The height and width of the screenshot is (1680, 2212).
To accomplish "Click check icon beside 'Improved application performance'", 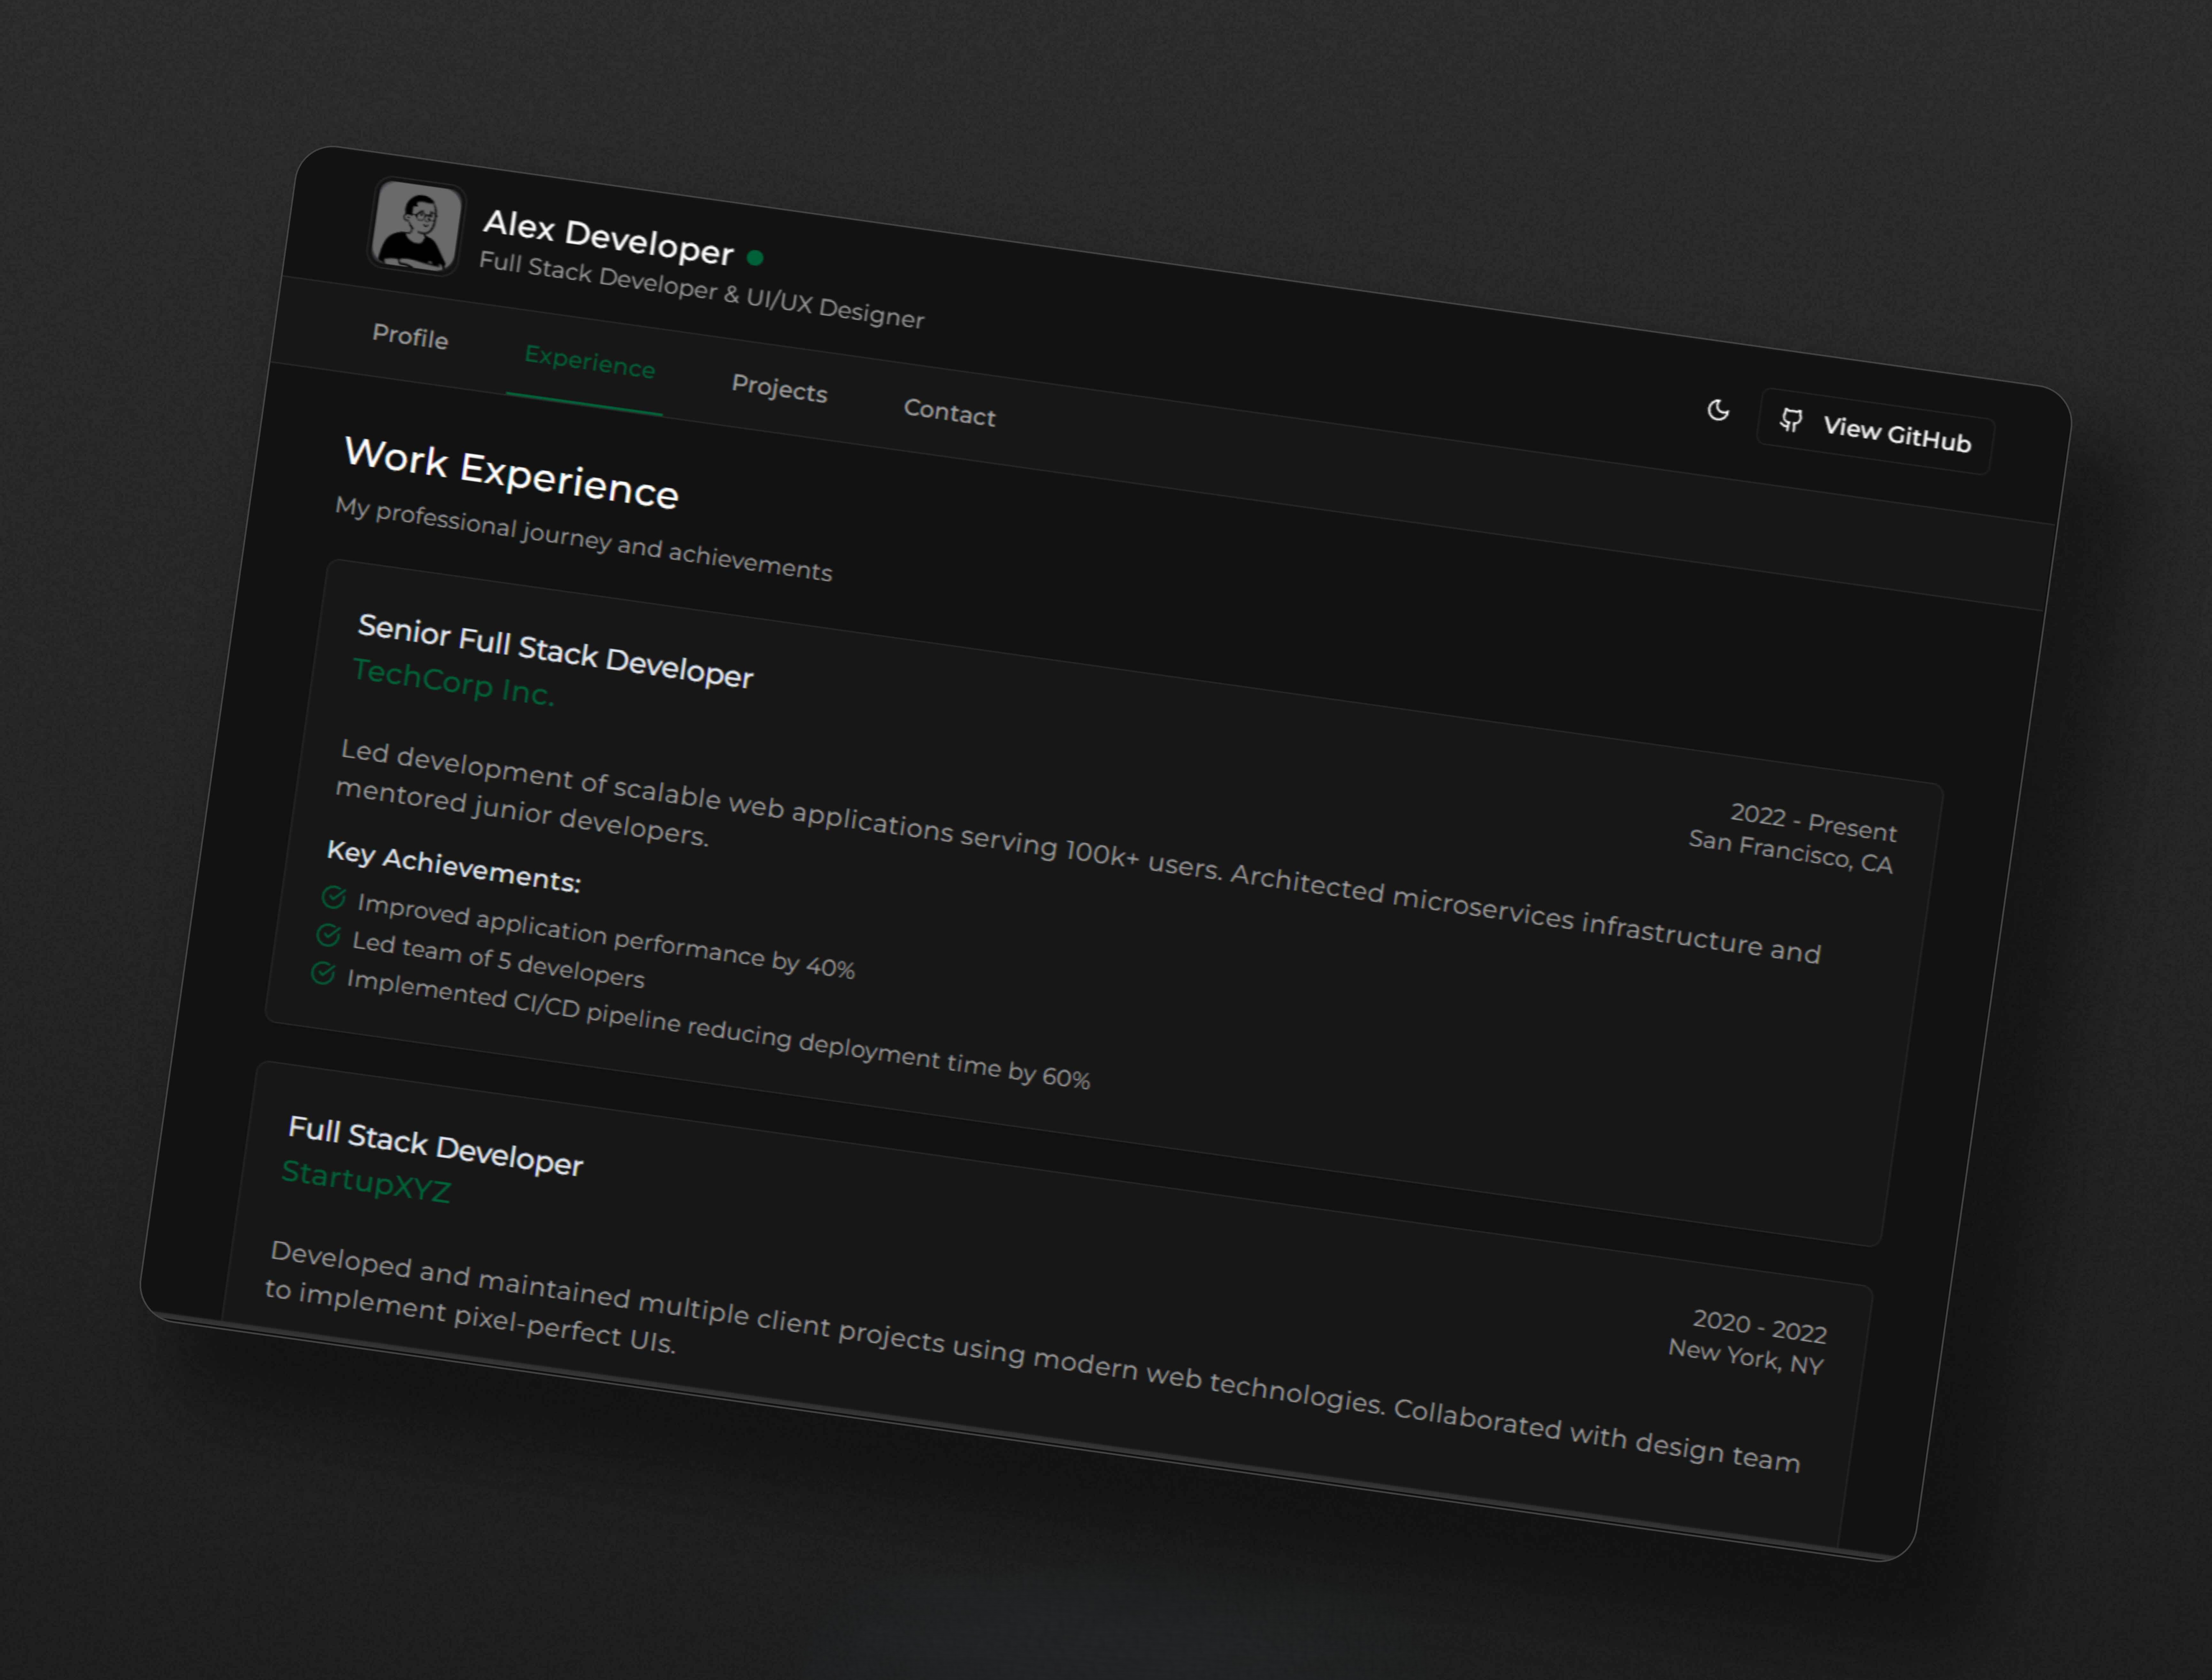I will (334, 897).
